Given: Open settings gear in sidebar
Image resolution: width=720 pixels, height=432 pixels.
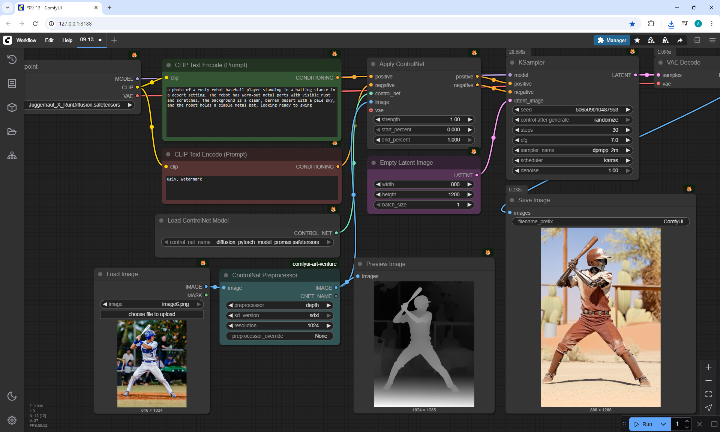Looking at the screenshot, I should pyautogui.click(x=12, y=420).
